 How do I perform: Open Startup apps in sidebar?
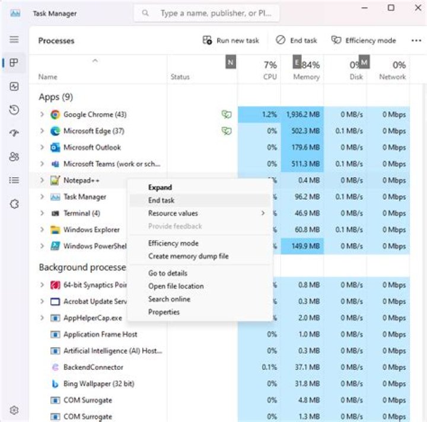pos(14,133)
